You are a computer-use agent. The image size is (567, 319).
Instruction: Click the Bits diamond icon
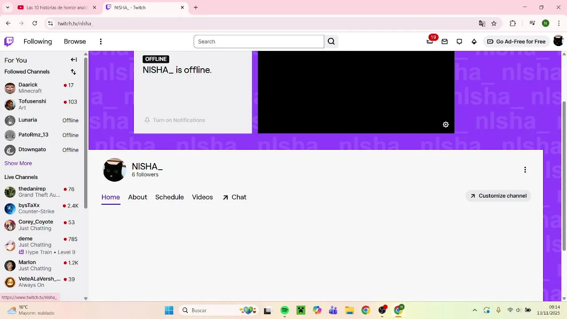pos(474,42)
